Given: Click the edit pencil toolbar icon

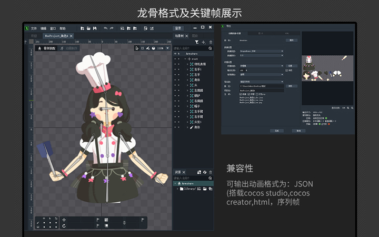Looking at the screenshot, I should 152,28.
